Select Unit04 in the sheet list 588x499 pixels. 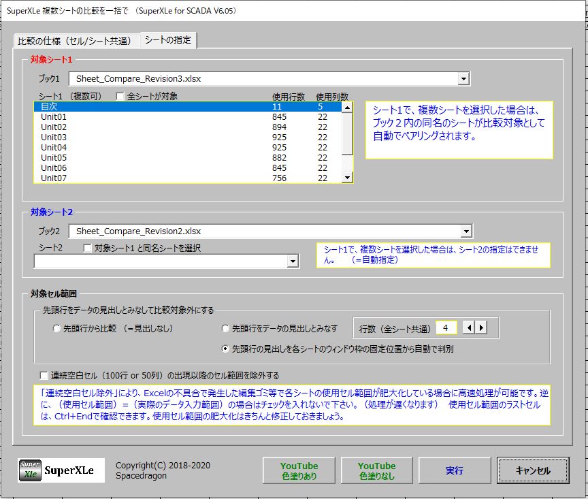click(x=188, y=147)
